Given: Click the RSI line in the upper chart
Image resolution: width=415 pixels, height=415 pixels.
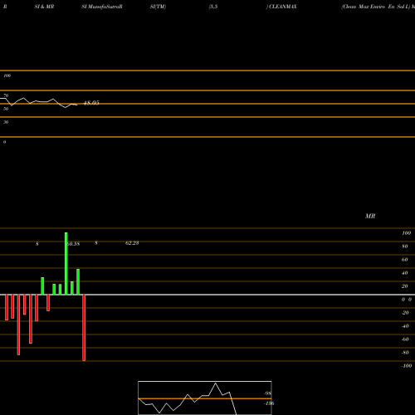Looking at the screenshot, I should [39, 102].
